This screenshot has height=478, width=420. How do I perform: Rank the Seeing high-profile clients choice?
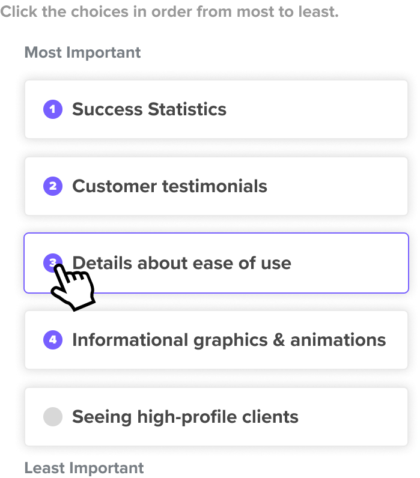(216, 416)
